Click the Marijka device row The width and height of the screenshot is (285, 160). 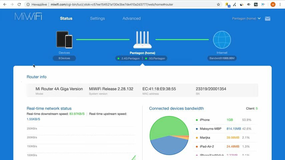225,138
